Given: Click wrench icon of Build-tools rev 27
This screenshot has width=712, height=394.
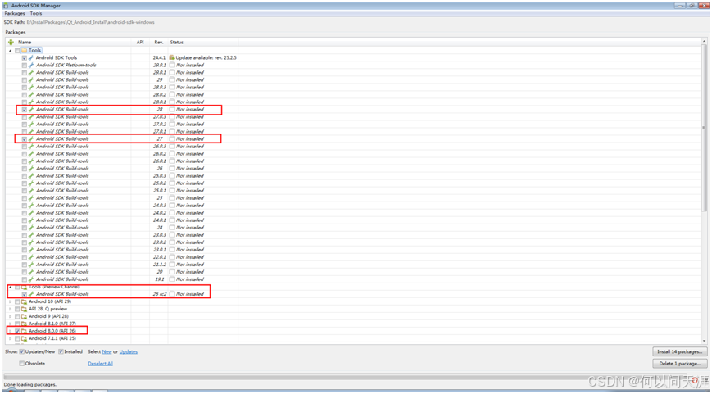Looking at the screenshot, I should click(31, 139).
